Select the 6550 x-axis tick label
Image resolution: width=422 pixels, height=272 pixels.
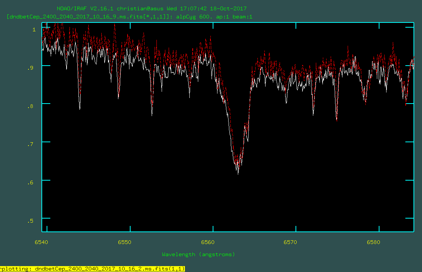pos(125,242)
